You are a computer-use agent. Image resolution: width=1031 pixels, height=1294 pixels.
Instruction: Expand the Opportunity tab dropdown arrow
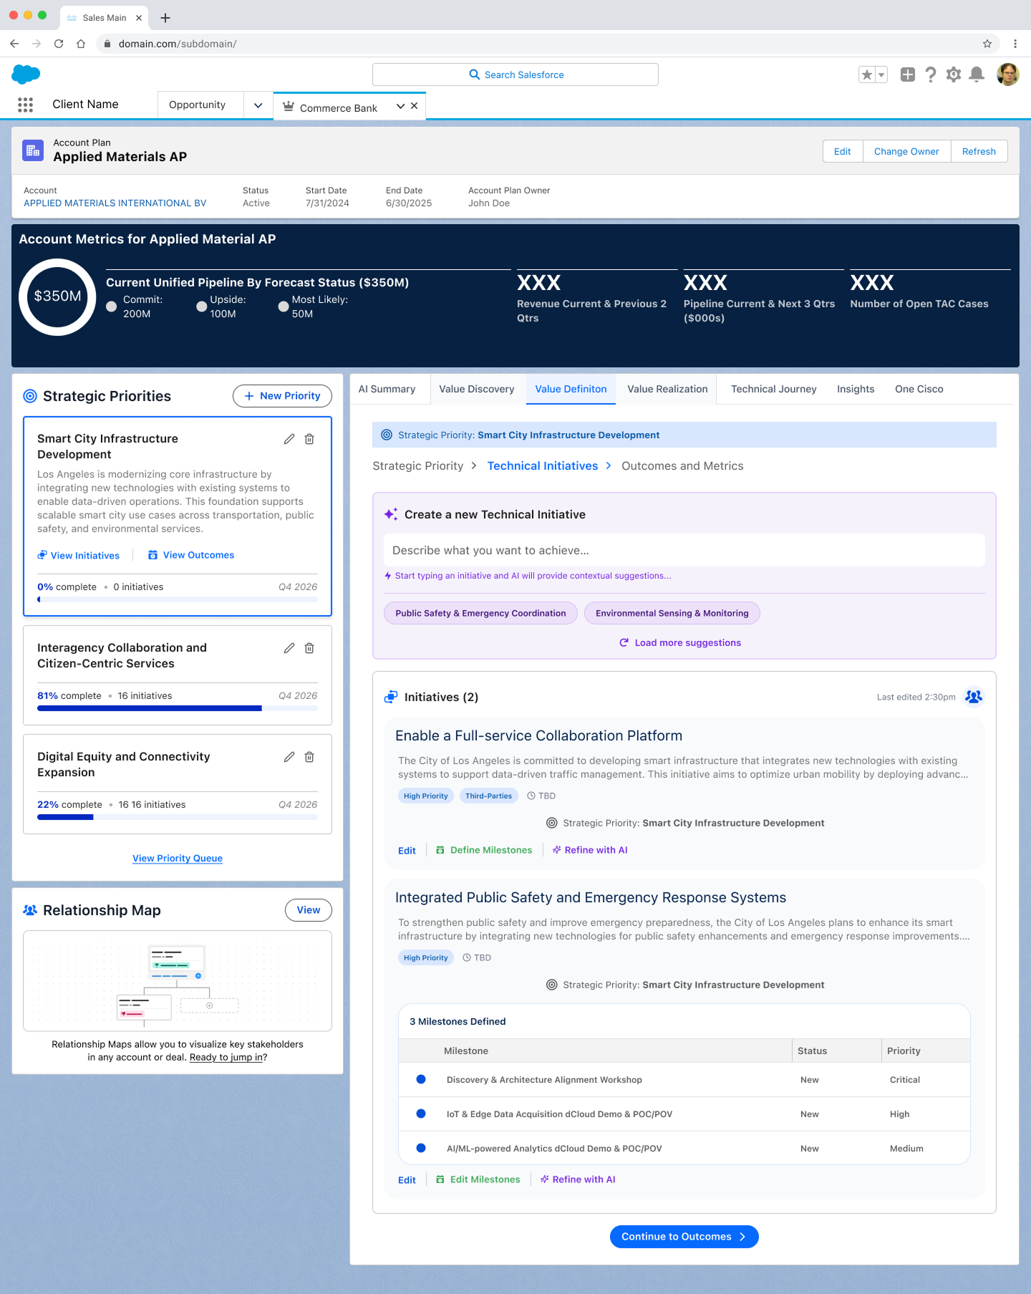[x=258, y=105]
